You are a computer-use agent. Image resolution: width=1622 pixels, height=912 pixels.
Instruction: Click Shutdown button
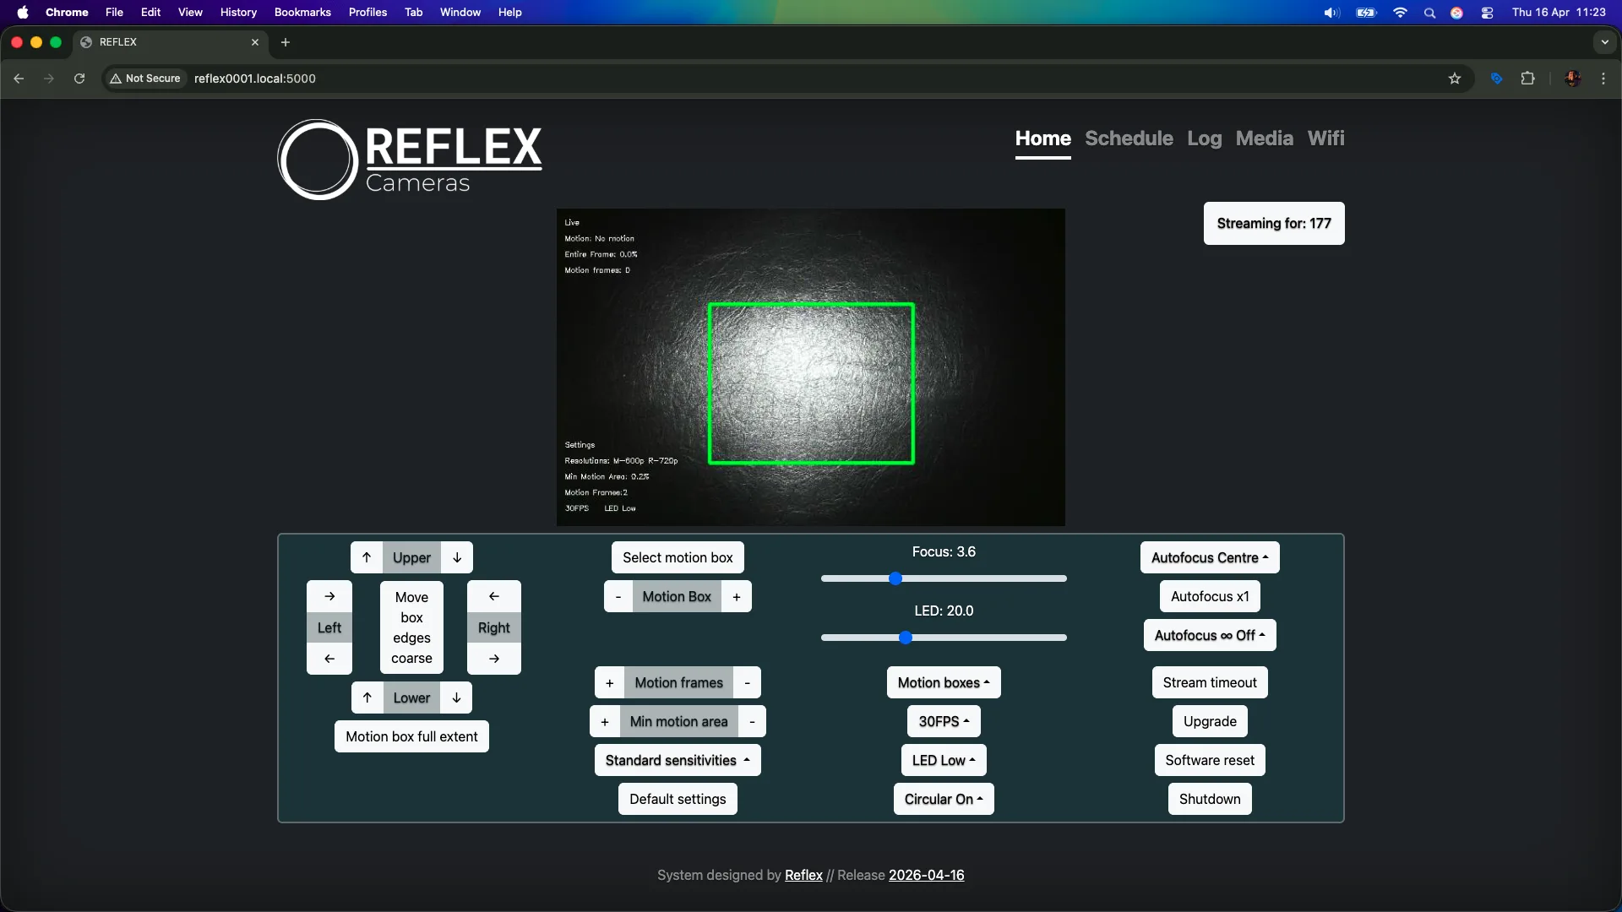point(1210,799)
